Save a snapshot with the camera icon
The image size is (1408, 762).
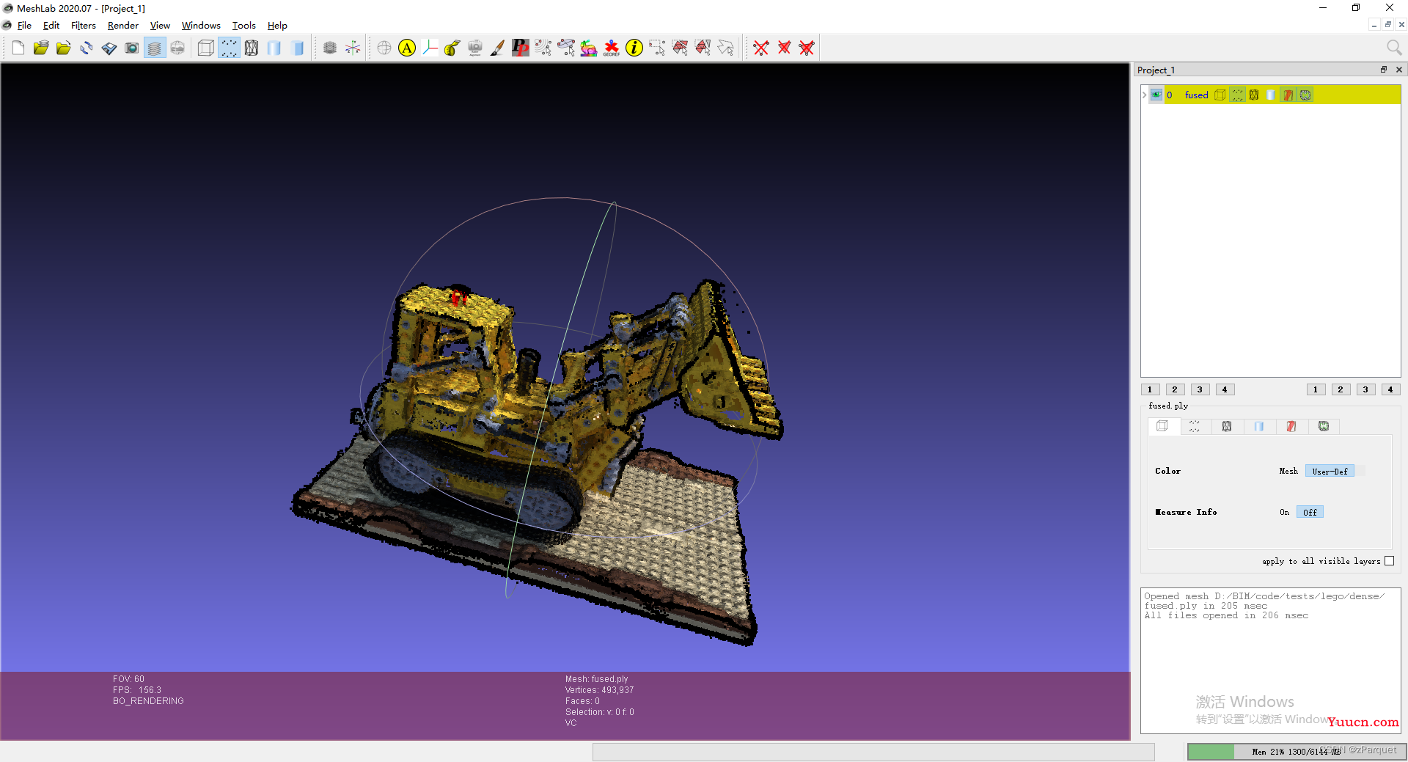pyautogui.click(x=132, y=48)
